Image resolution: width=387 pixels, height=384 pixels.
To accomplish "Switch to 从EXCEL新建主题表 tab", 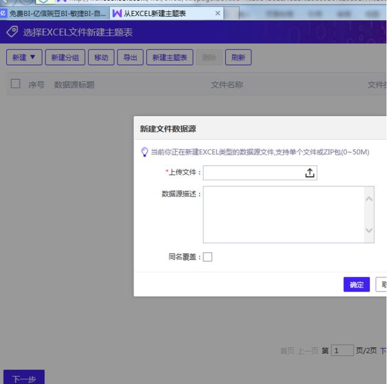I will (167, 13).
